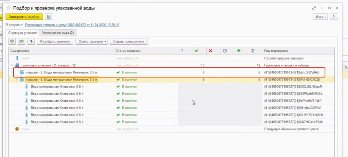The height and width of the screenshot is (157, 348).
Task: Click the Скрыть проверенные button
Action: [x=129, y=42]
